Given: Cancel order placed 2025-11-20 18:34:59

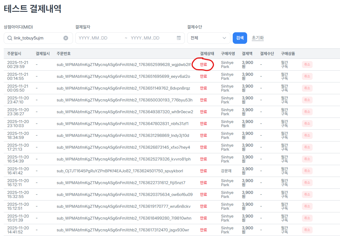Looking at the screenshot, I should pos(307,135).
